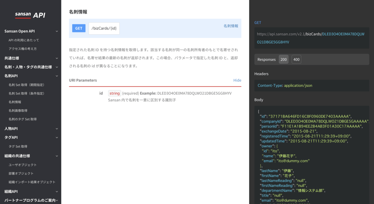Viewport: 374px width, 204px height.
Task: Hide the URI Parameters section
Action: (237, 80)
